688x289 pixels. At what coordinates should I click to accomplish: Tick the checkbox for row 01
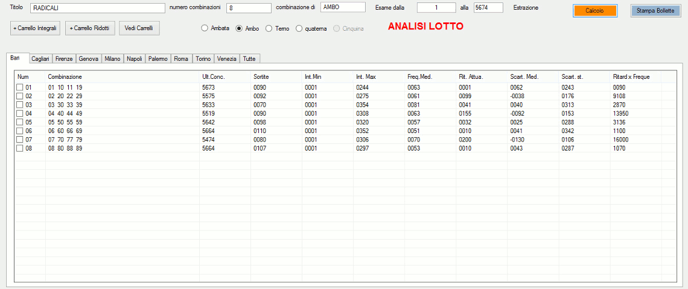20,87
